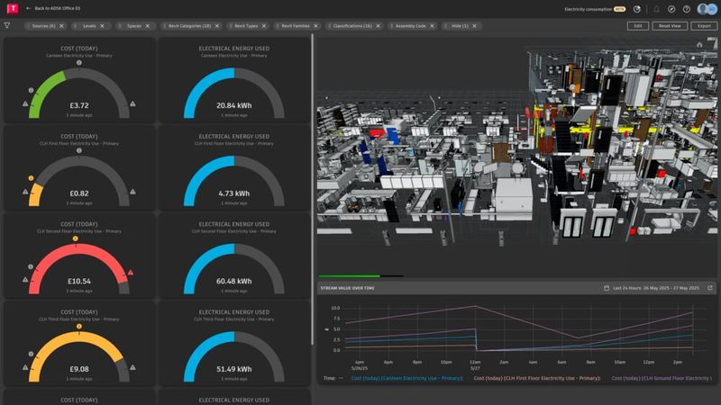
Task: Open the notifications bell icon
Action: tap(657, 9)
